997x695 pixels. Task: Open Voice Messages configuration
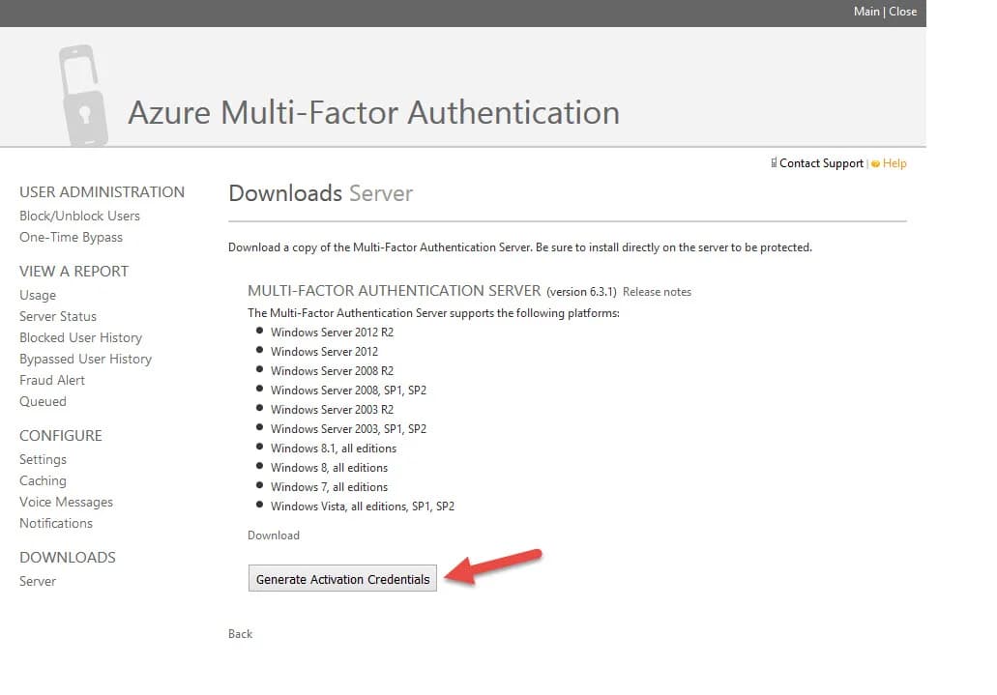66,503
